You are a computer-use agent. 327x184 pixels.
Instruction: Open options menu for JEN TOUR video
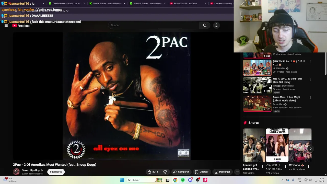click(310, 62)
